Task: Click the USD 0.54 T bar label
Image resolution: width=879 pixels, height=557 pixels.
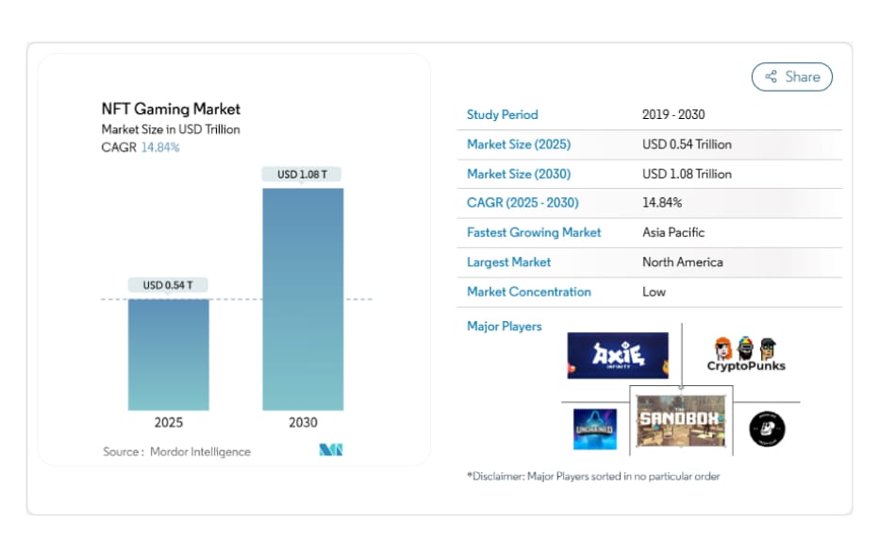Action: click(169, 285)
